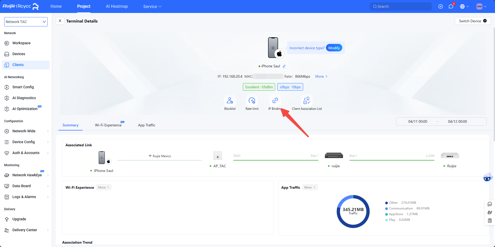Open Upgrade in sidebar
This screenshot has width=495, height=247.
point(26,219)
